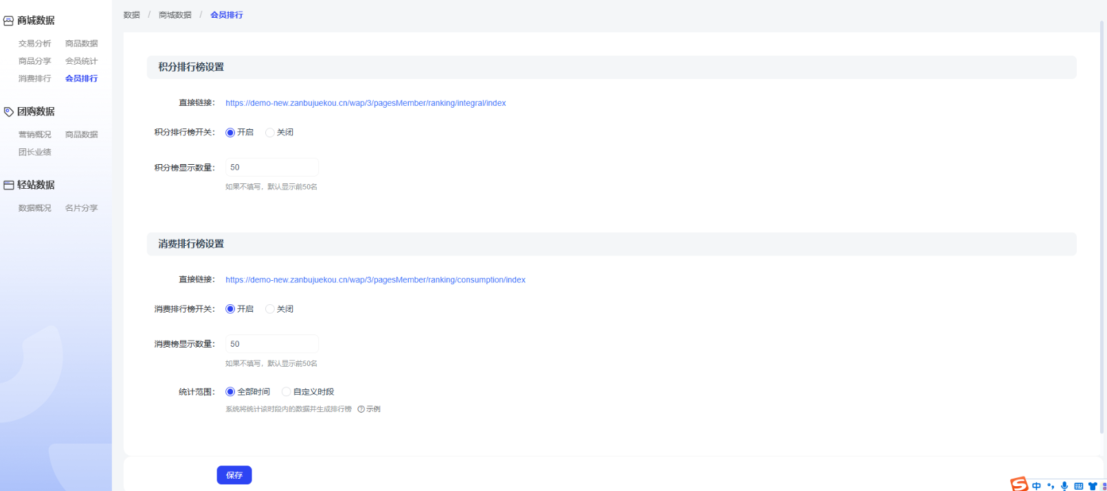The image size is (1107, 491).
Task: Open the IME soft keyboard icon
Action: point(1079,486)
